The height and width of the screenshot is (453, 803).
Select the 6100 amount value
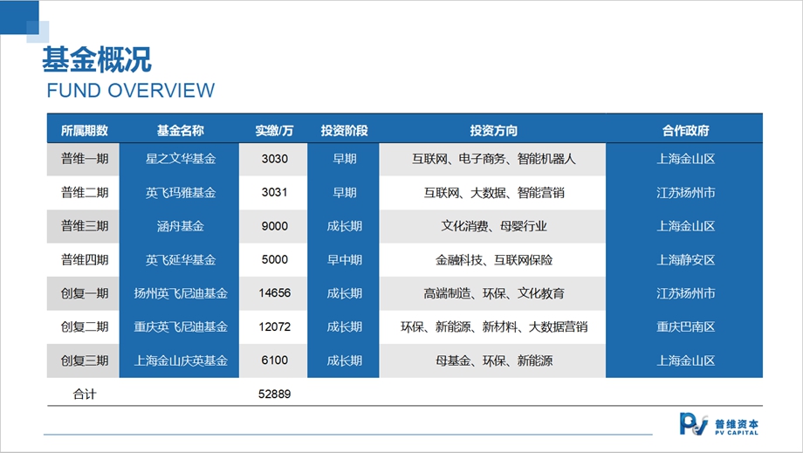pyautogui.click(x=274, y=360)
